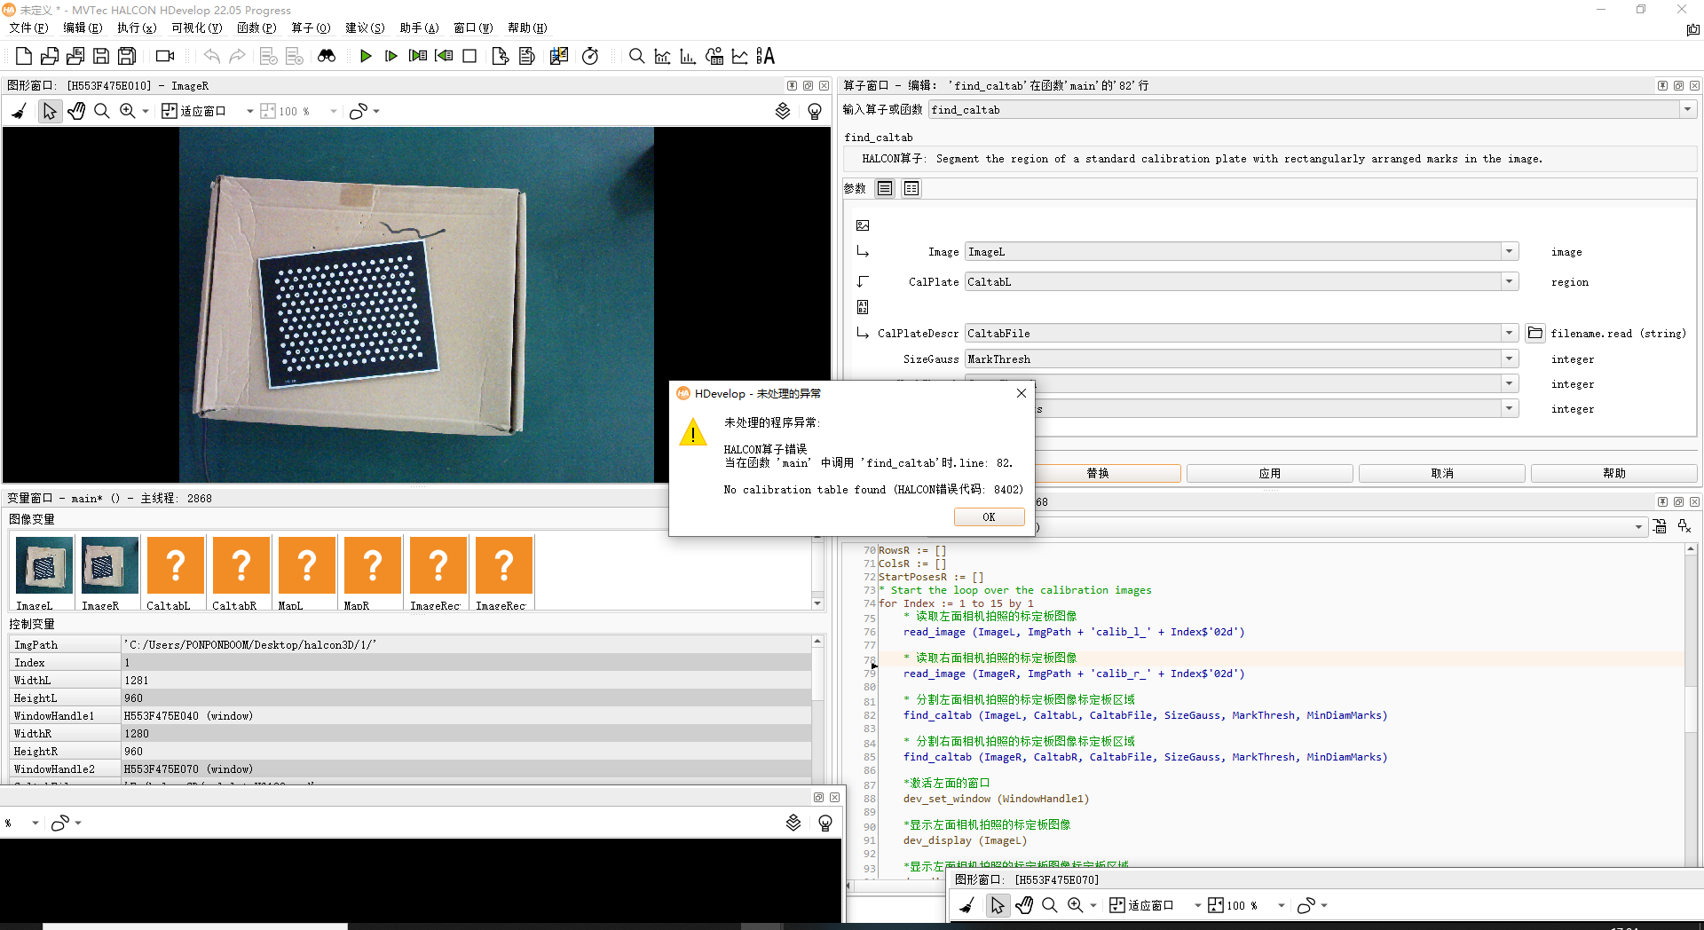Click code line 82 find_caltab ImageL
1704x930 pixels.
1145,715
